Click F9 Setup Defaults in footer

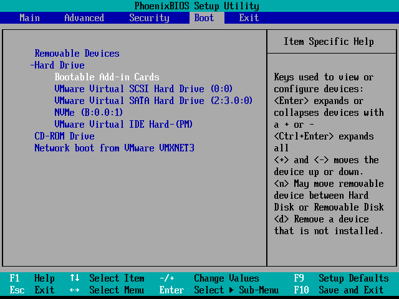tap(340, 278)
